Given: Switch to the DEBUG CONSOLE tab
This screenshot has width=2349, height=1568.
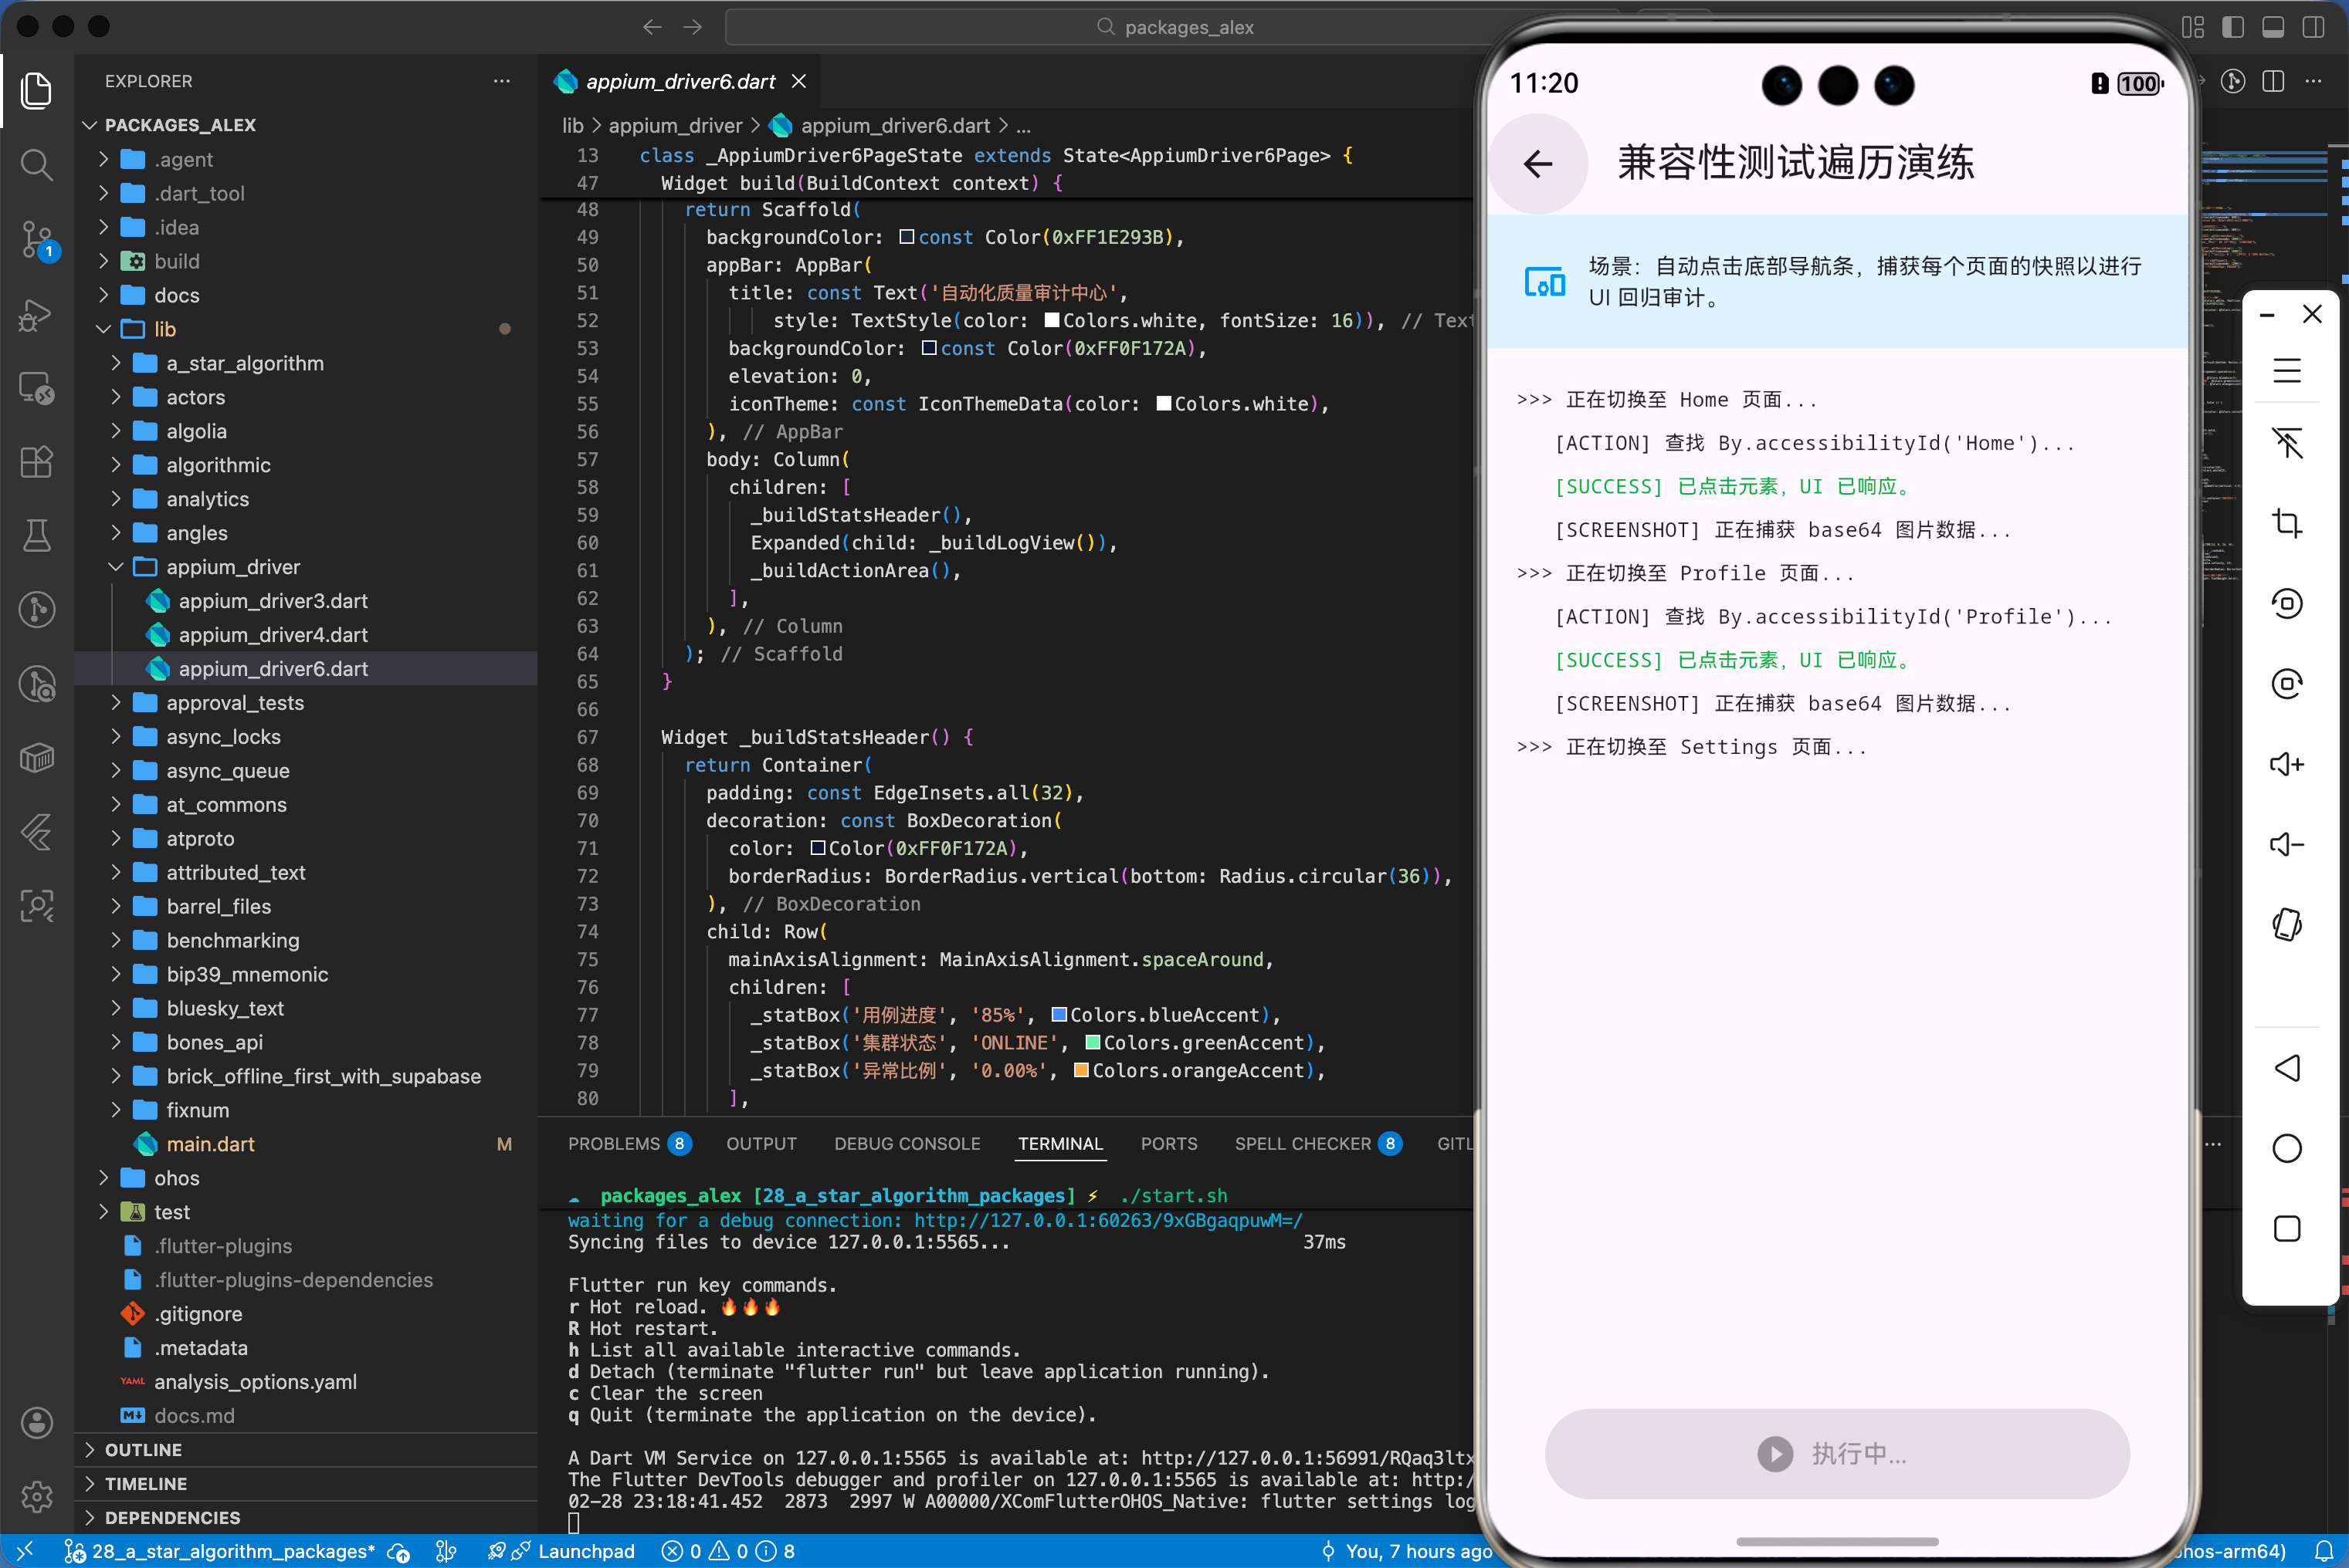Looking at the screenshot, I should pos(907,1143).
